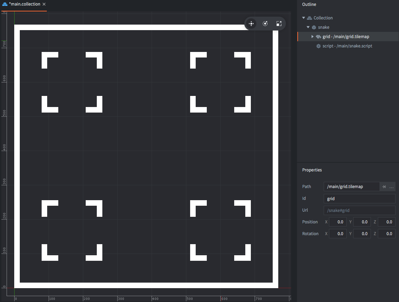Viewport: 399px width, 302px height.
Task: Close the main.collection tab
Action: [x=44, y=4]
